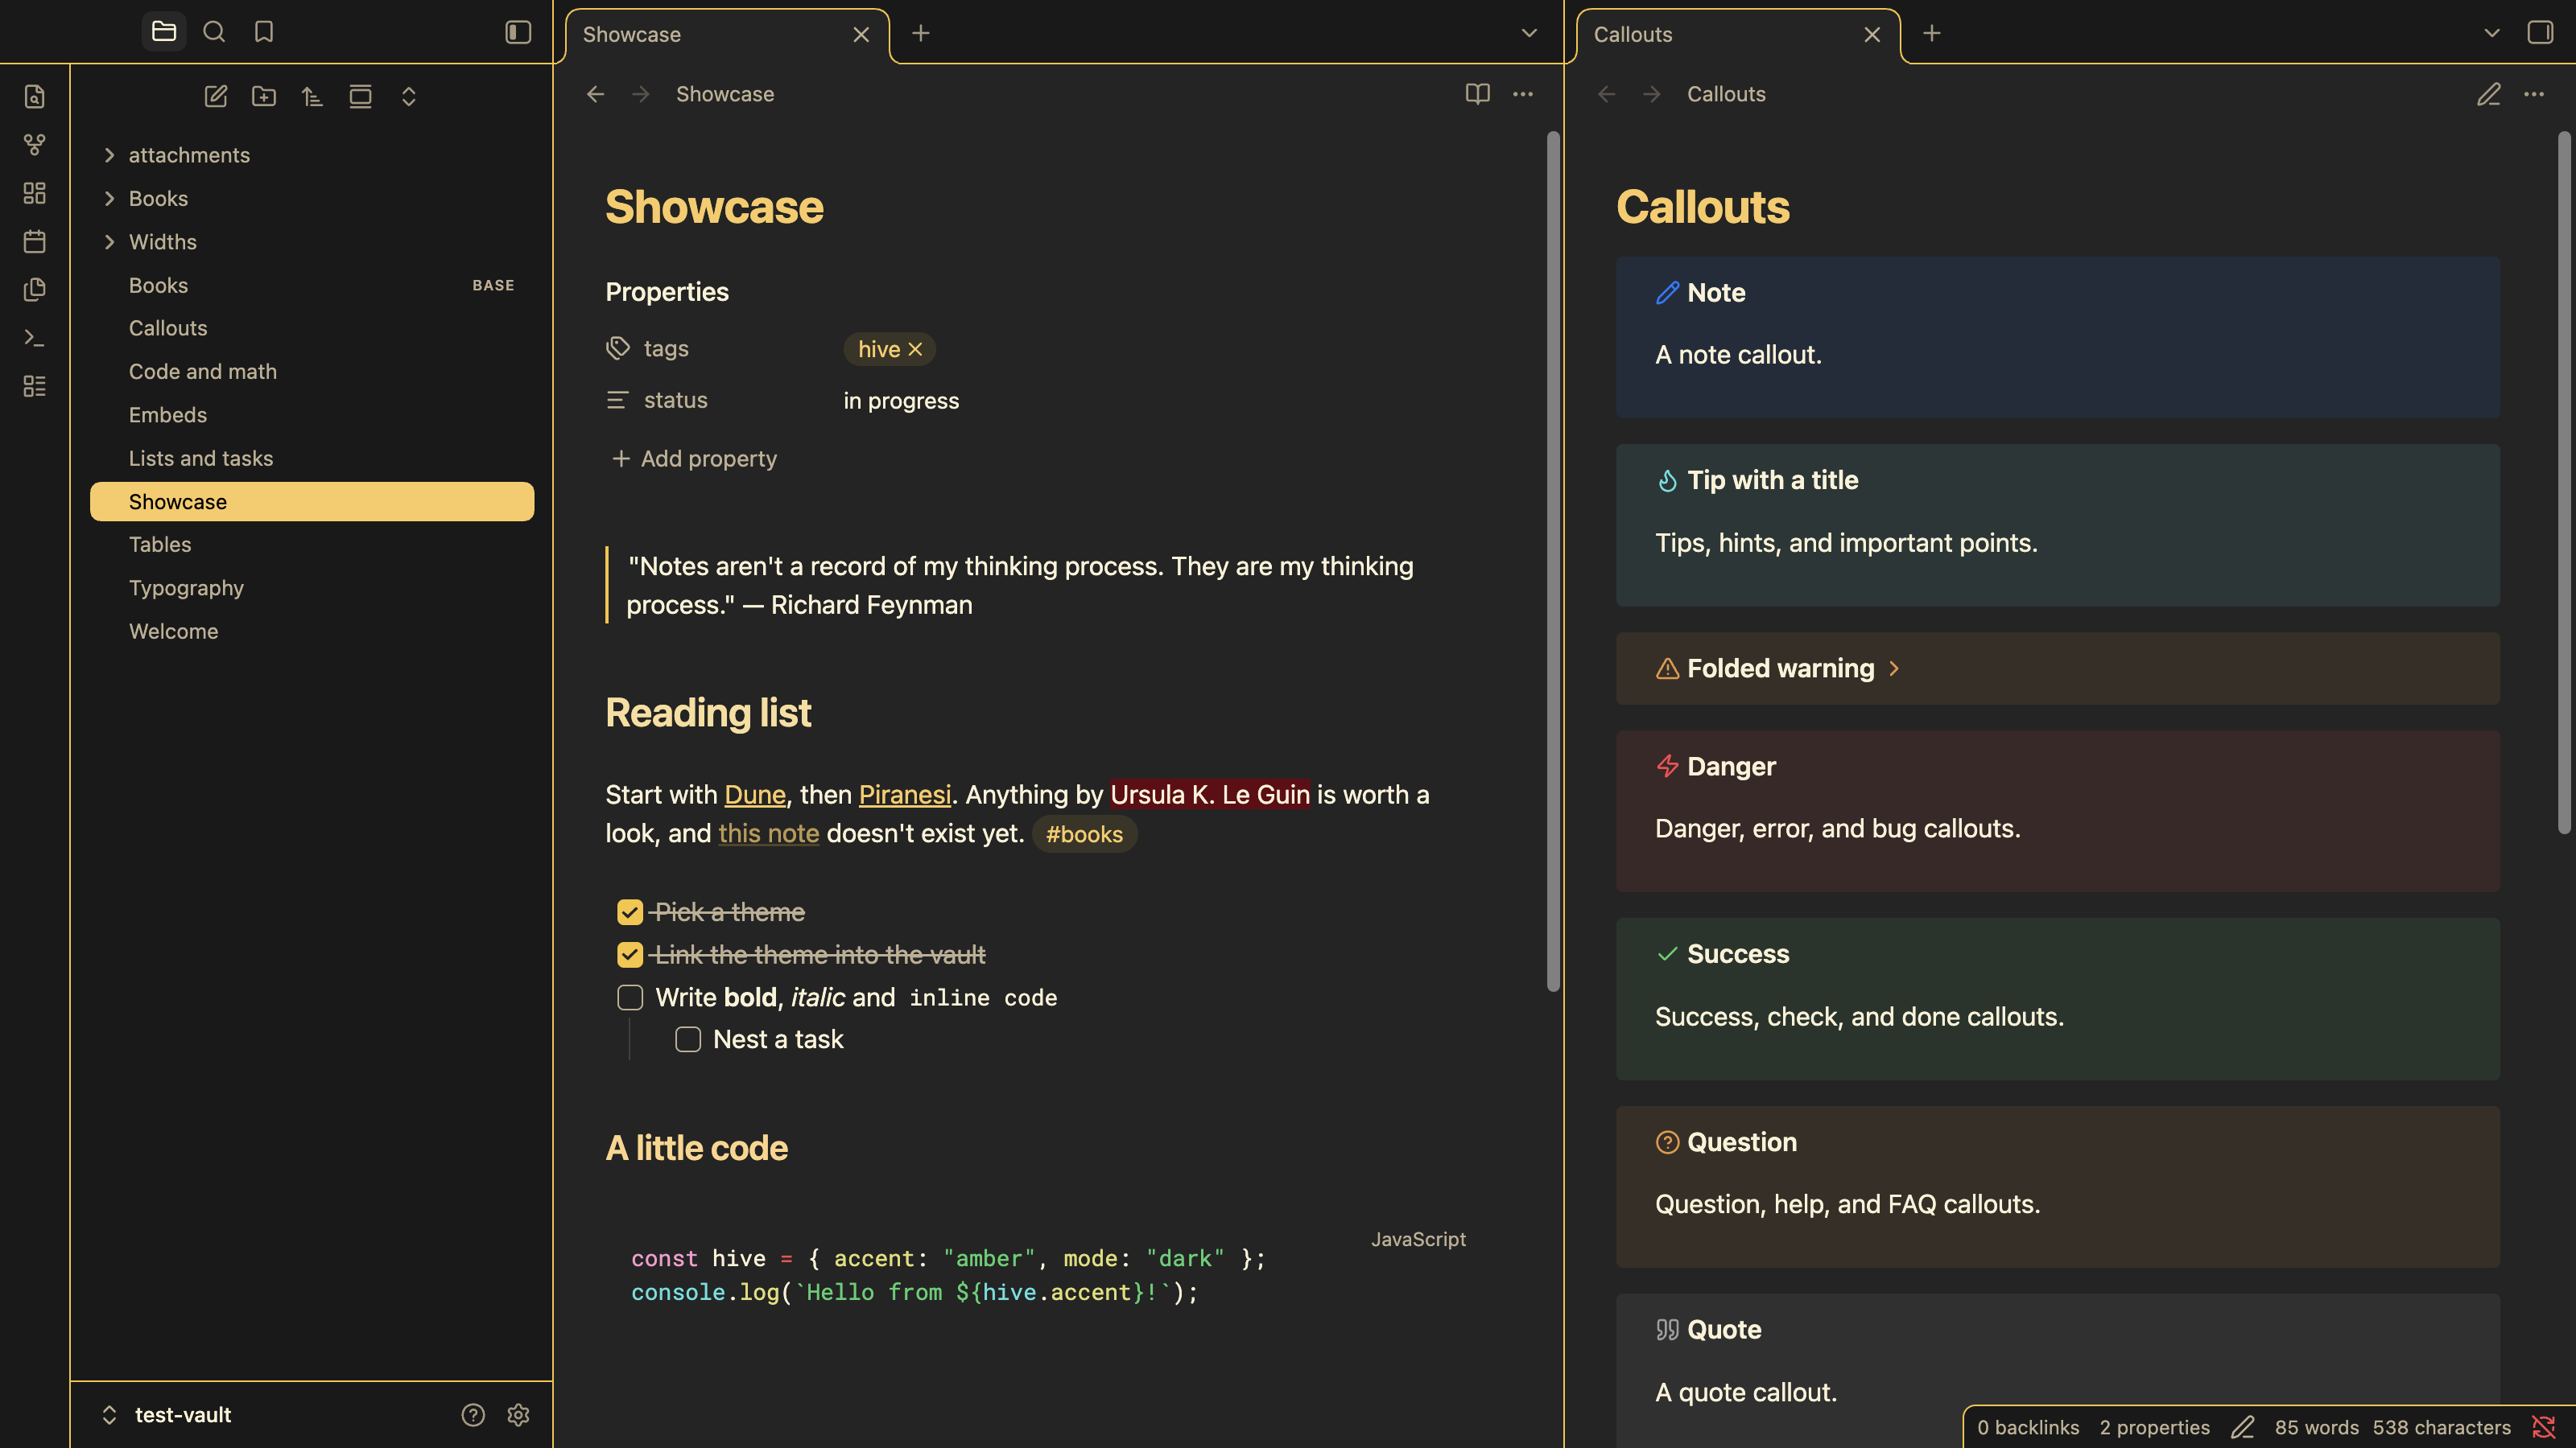Change sort order icon
The width and height of the screenshot is (2576, 1448).
[x=312, y=96]
